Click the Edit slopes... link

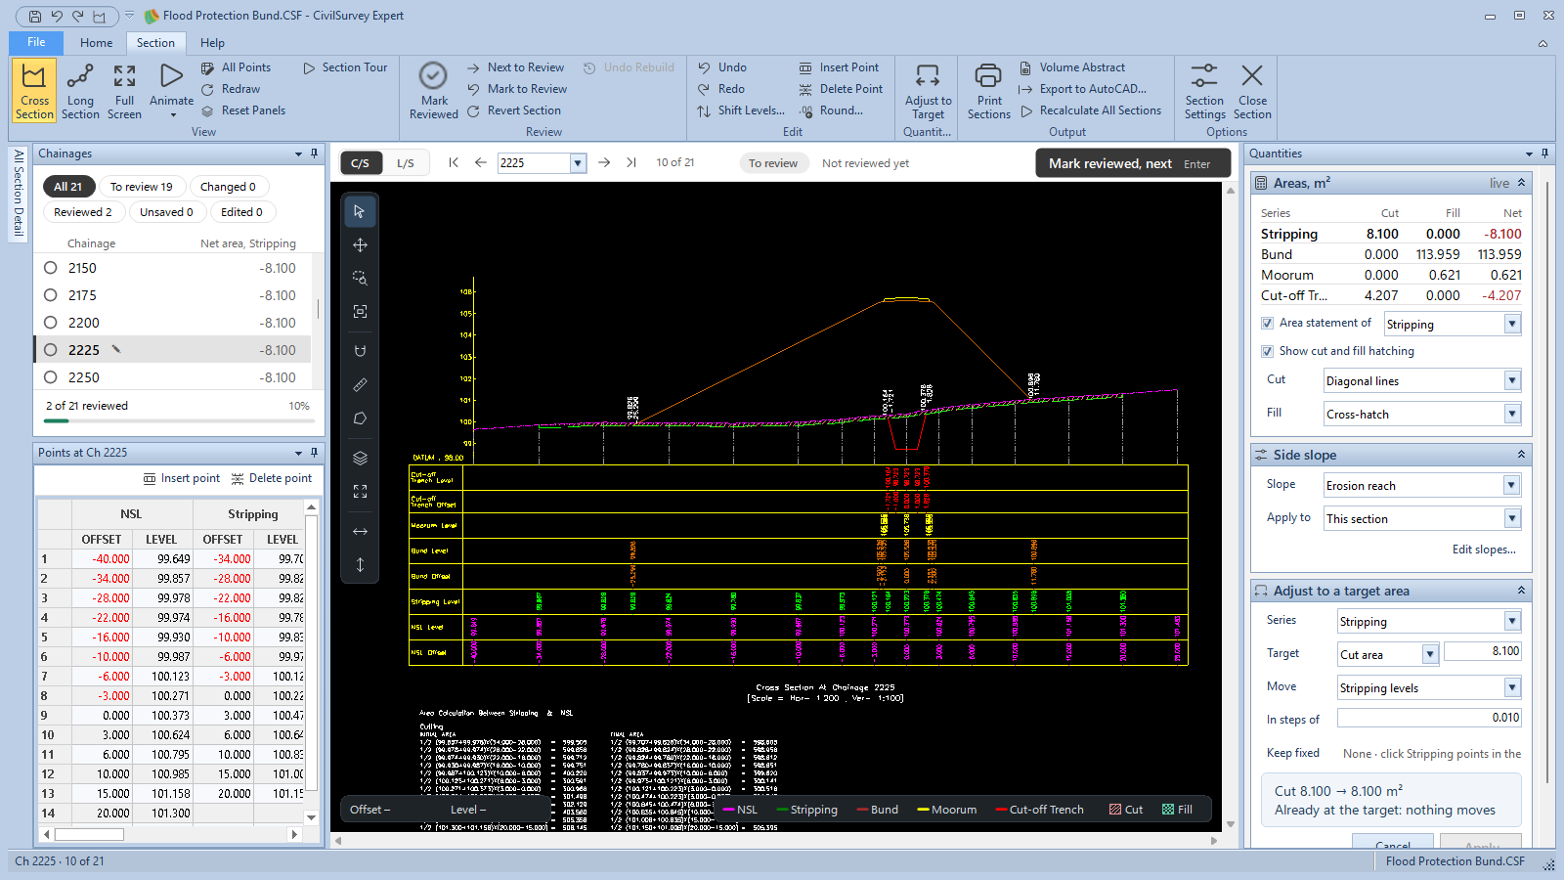pos(1484,550)
